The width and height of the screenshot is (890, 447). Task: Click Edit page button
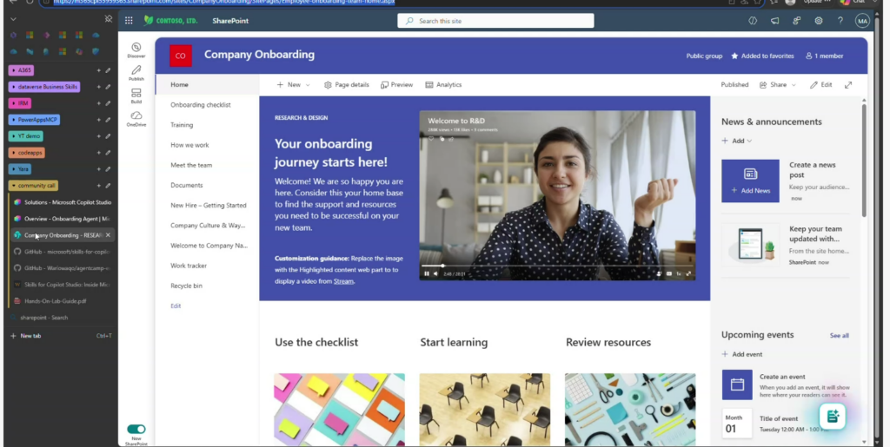click(820, 85)
